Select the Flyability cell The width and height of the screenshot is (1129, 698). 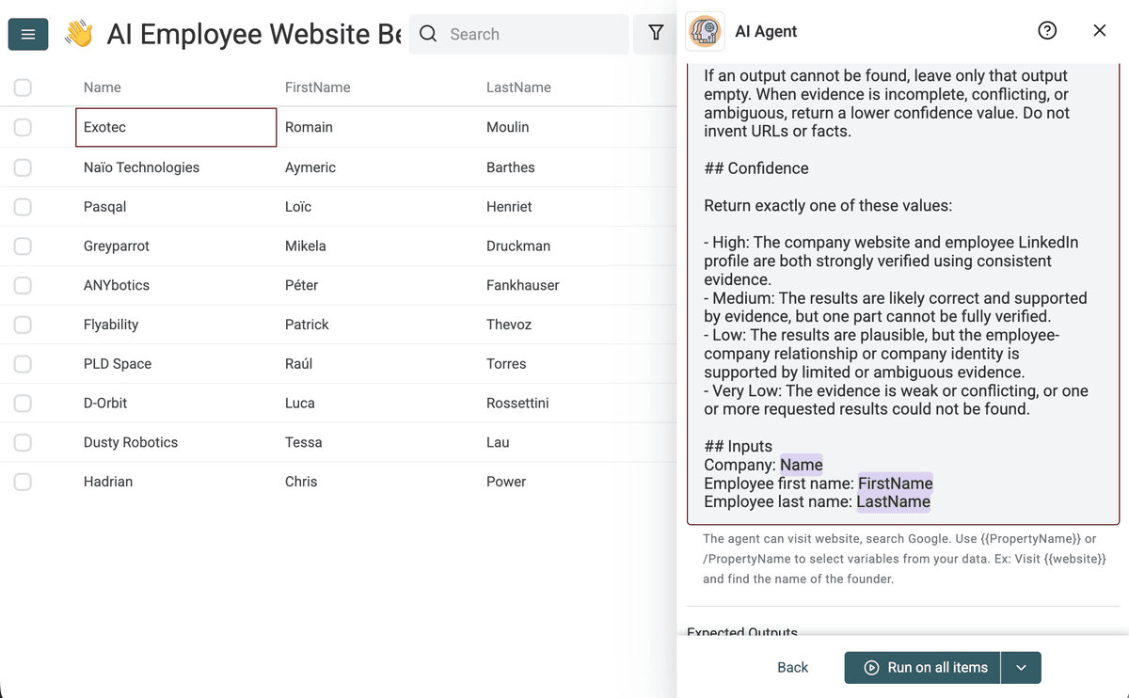click(x=176, y=325)
